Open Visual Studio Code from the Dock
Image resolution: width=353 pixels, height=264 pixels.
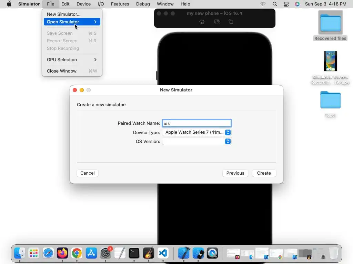[x=163, y=253]
